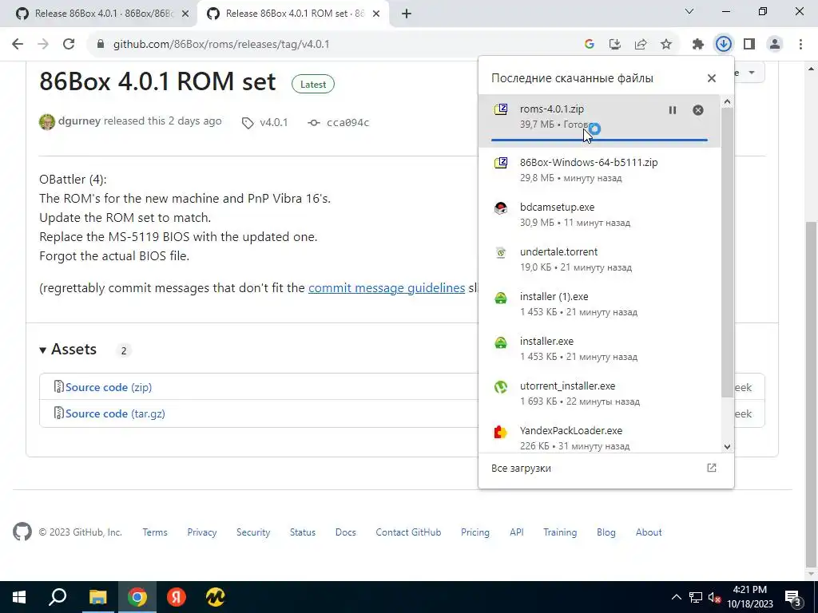The image size is (818, 613).
Task: Collapse the Assets section
Action: [x=69, y=350]
